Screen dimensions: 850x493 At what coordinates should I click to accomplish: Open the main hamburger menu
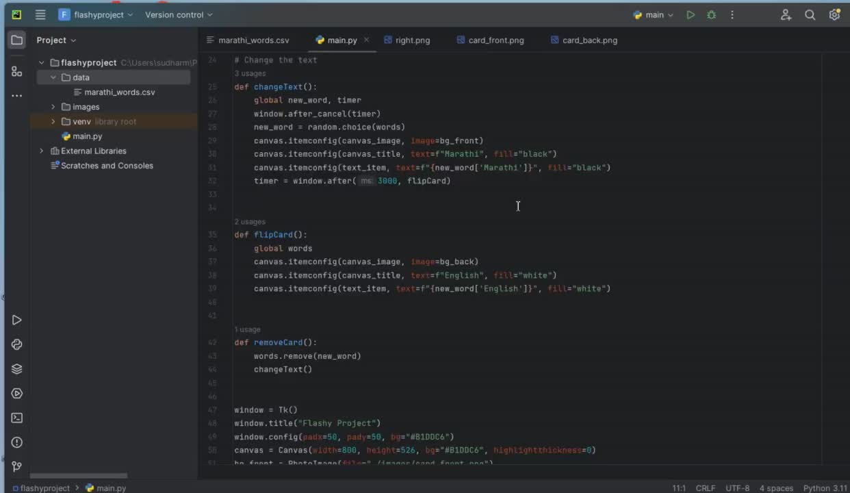40,14
